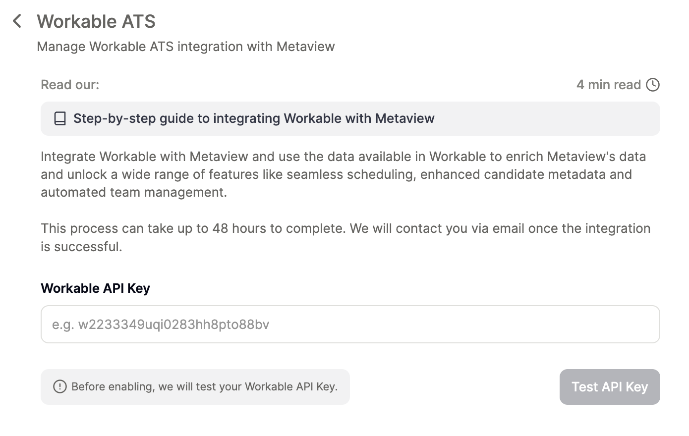689x436 pixels.
Task: Click the example key placeholder text
Action: coord(161,325)
